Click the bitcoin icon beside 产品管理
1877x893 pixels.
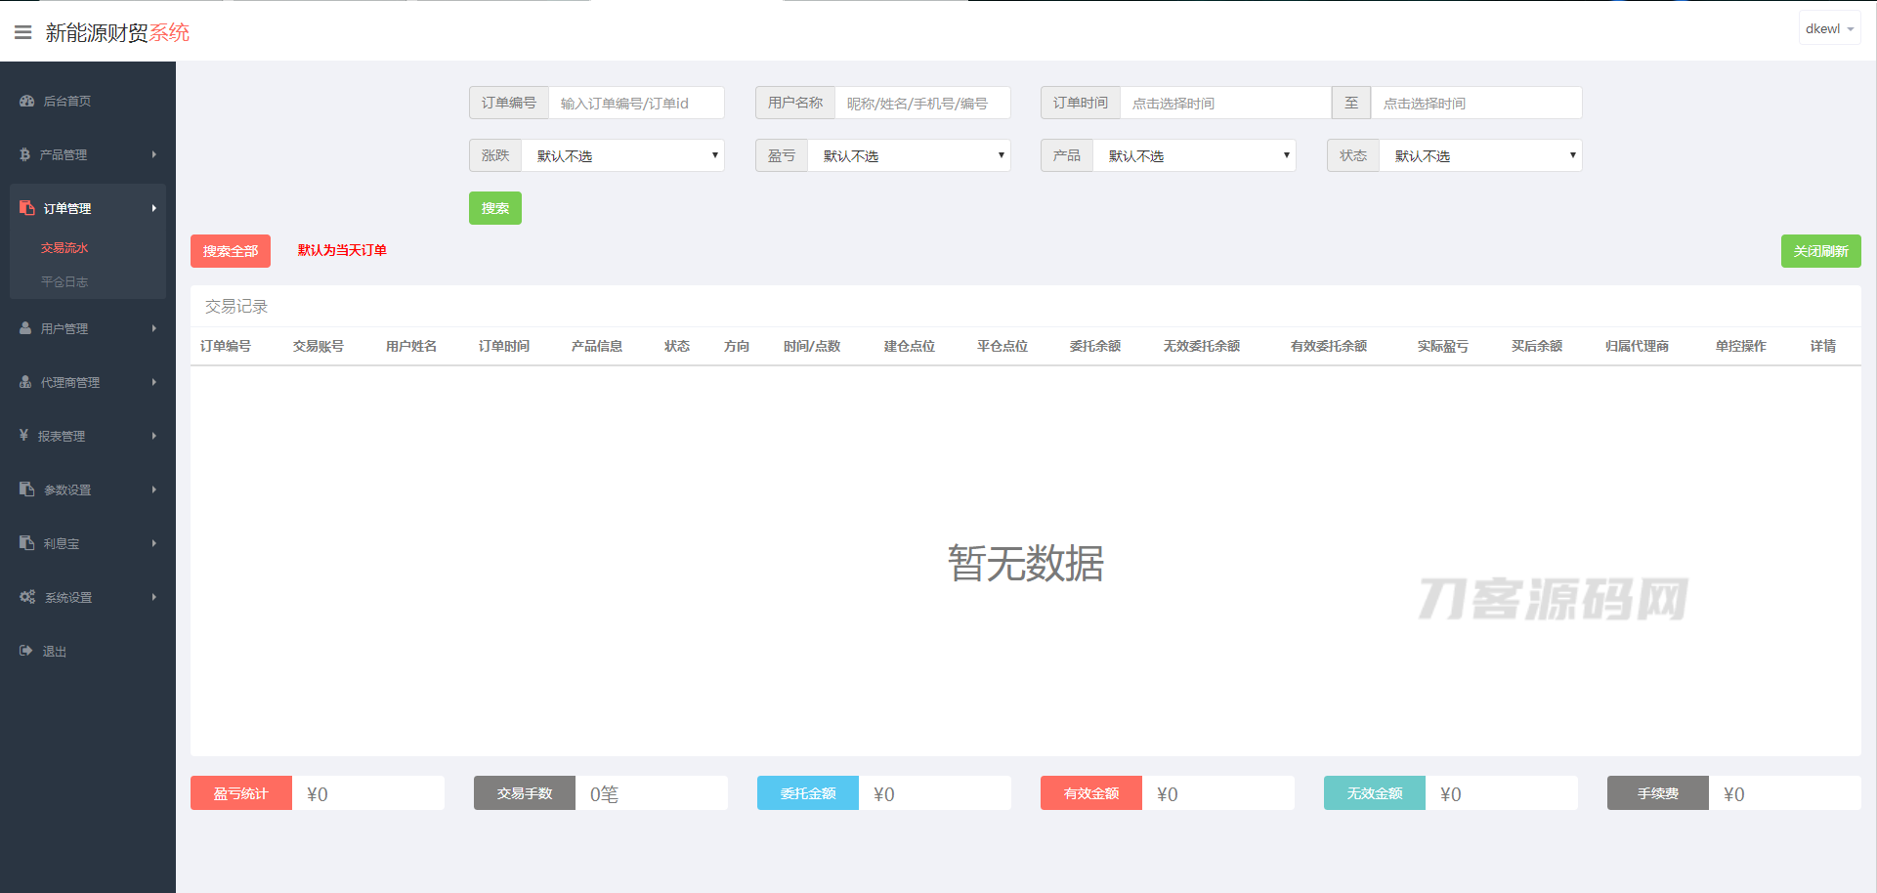24,154
